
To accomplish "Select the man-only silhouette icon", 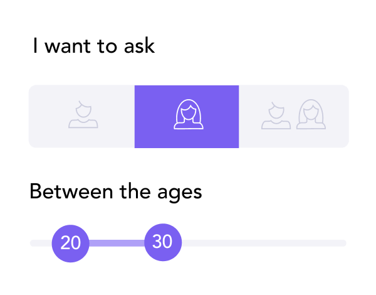I will pyautogui.click(x=83, y=115).
